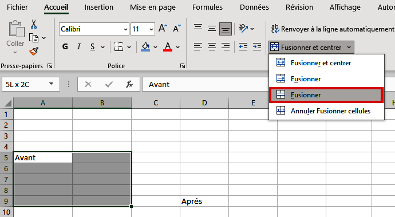Open the Données tab
This screenshot has width=395, height=217.
[x=254, y=7]
